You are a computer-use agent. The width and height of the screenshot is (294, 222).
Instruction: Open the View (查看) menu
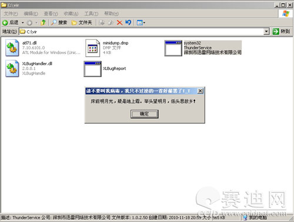pos(51,14)
